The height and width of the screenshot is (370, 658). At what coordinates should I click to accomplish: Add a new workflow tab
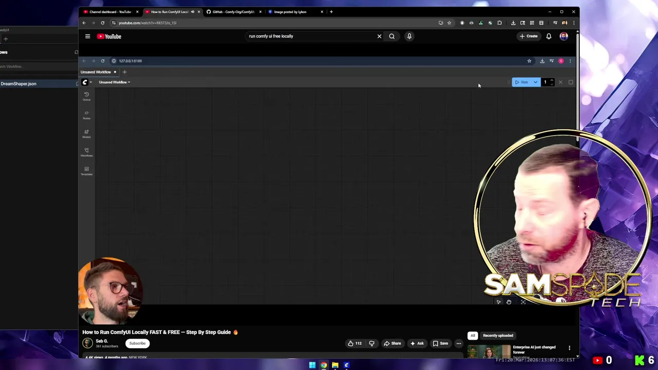click(124, 72)
